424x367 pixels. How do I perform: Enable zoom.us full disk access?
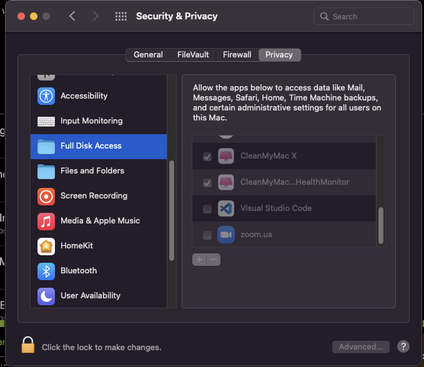[207, 235]
